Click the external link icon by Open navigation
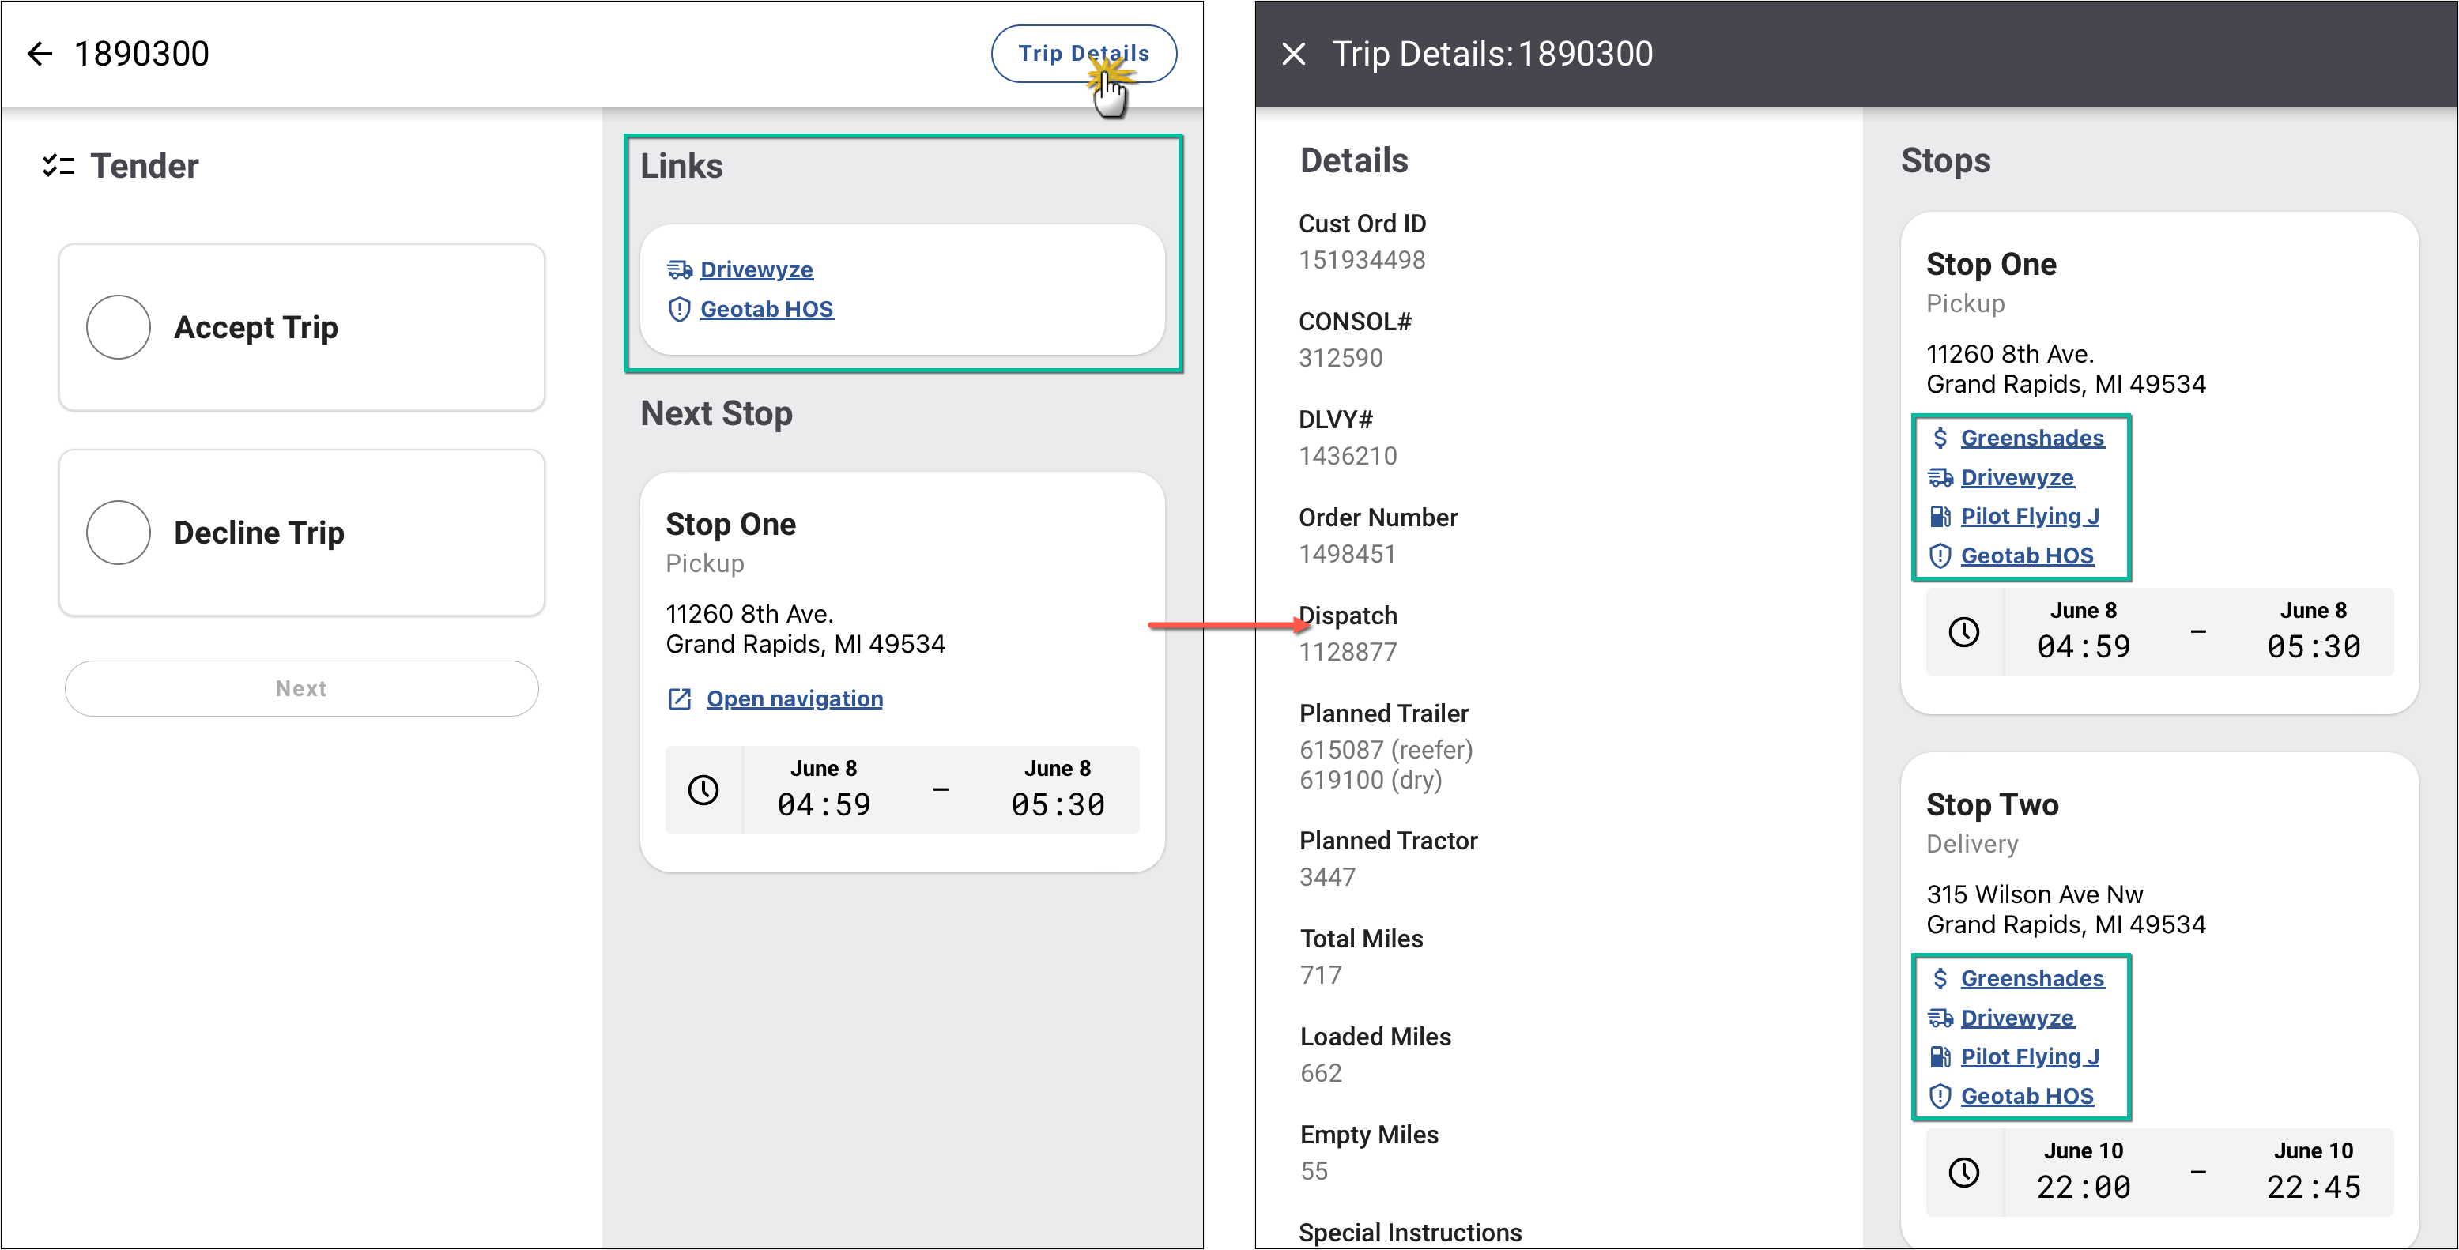 [679, 699]
